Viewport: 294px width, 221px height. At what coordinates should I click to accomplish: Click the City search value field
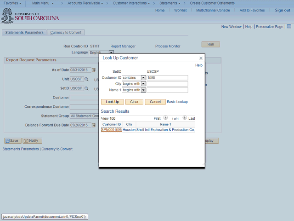(x=167, y=84)
